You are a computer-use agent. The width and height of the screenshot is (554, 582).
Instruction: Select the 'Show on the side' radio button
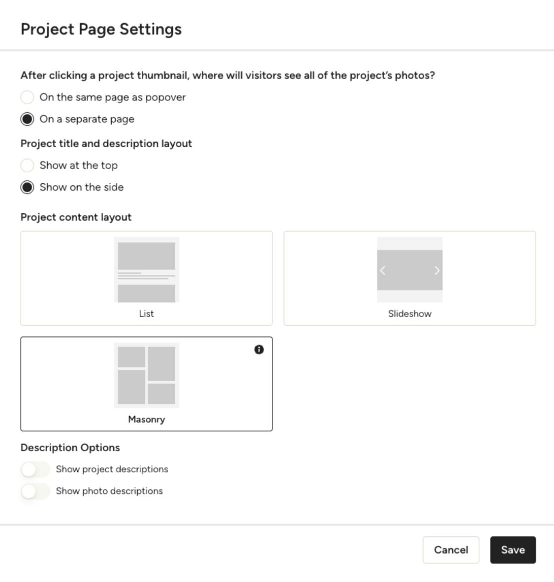pos(27,187)
